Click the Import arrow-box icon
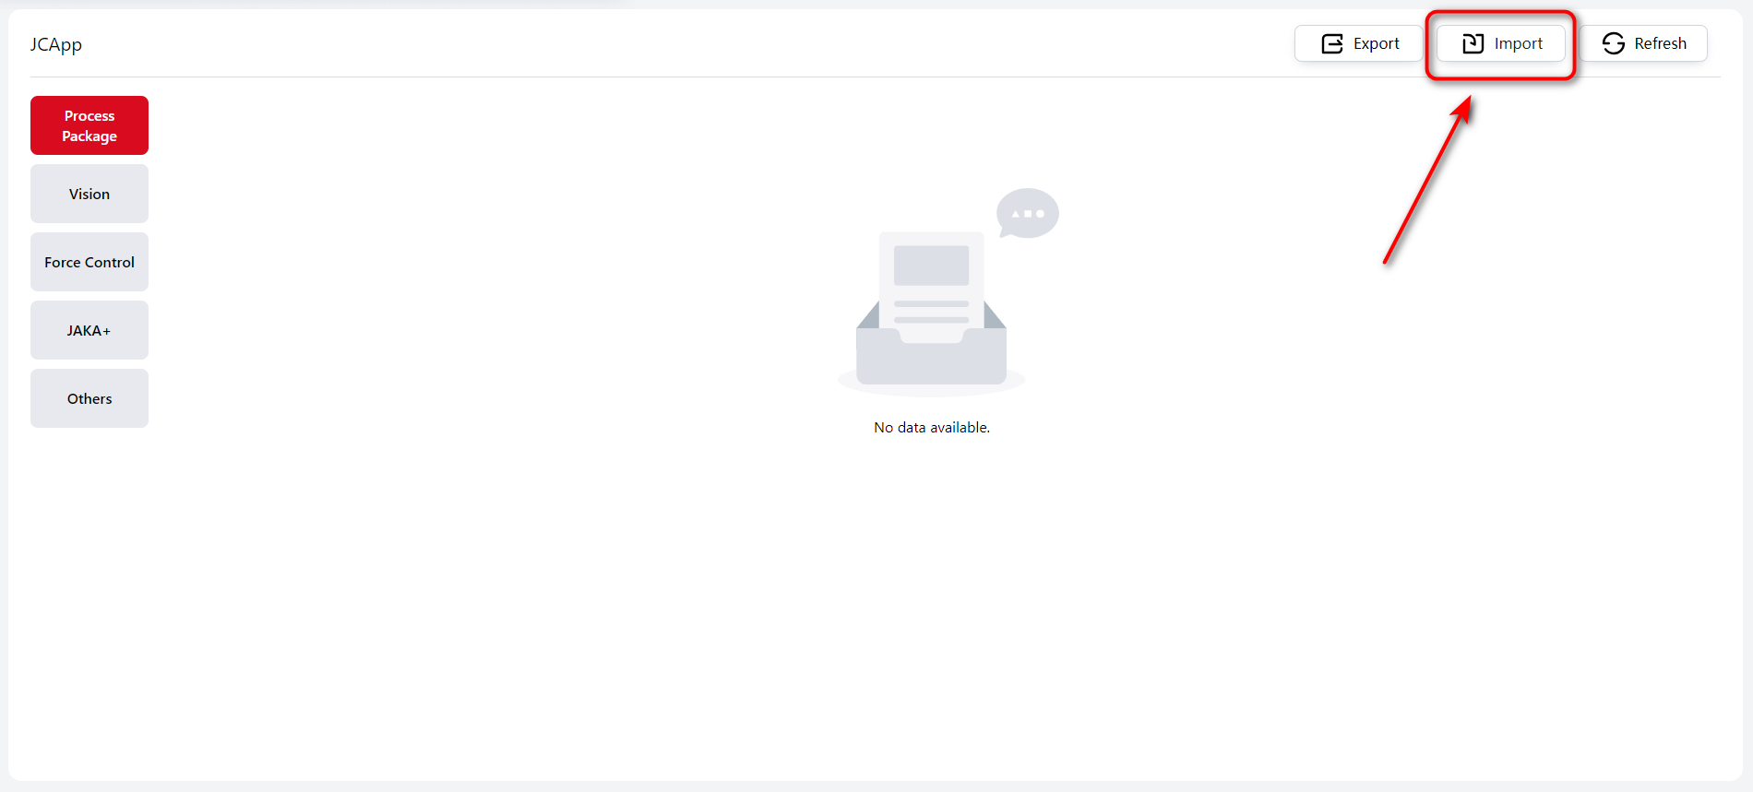The image size is (1753, 792). click(x=1473, y=43)
